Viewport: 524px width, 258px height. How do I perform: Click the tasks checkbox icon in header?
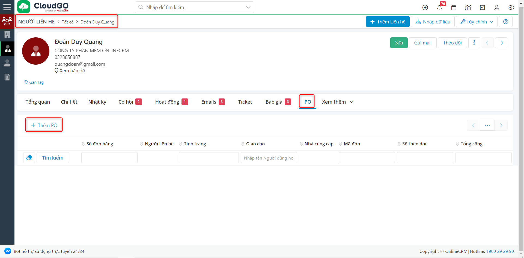coord(483,7)
